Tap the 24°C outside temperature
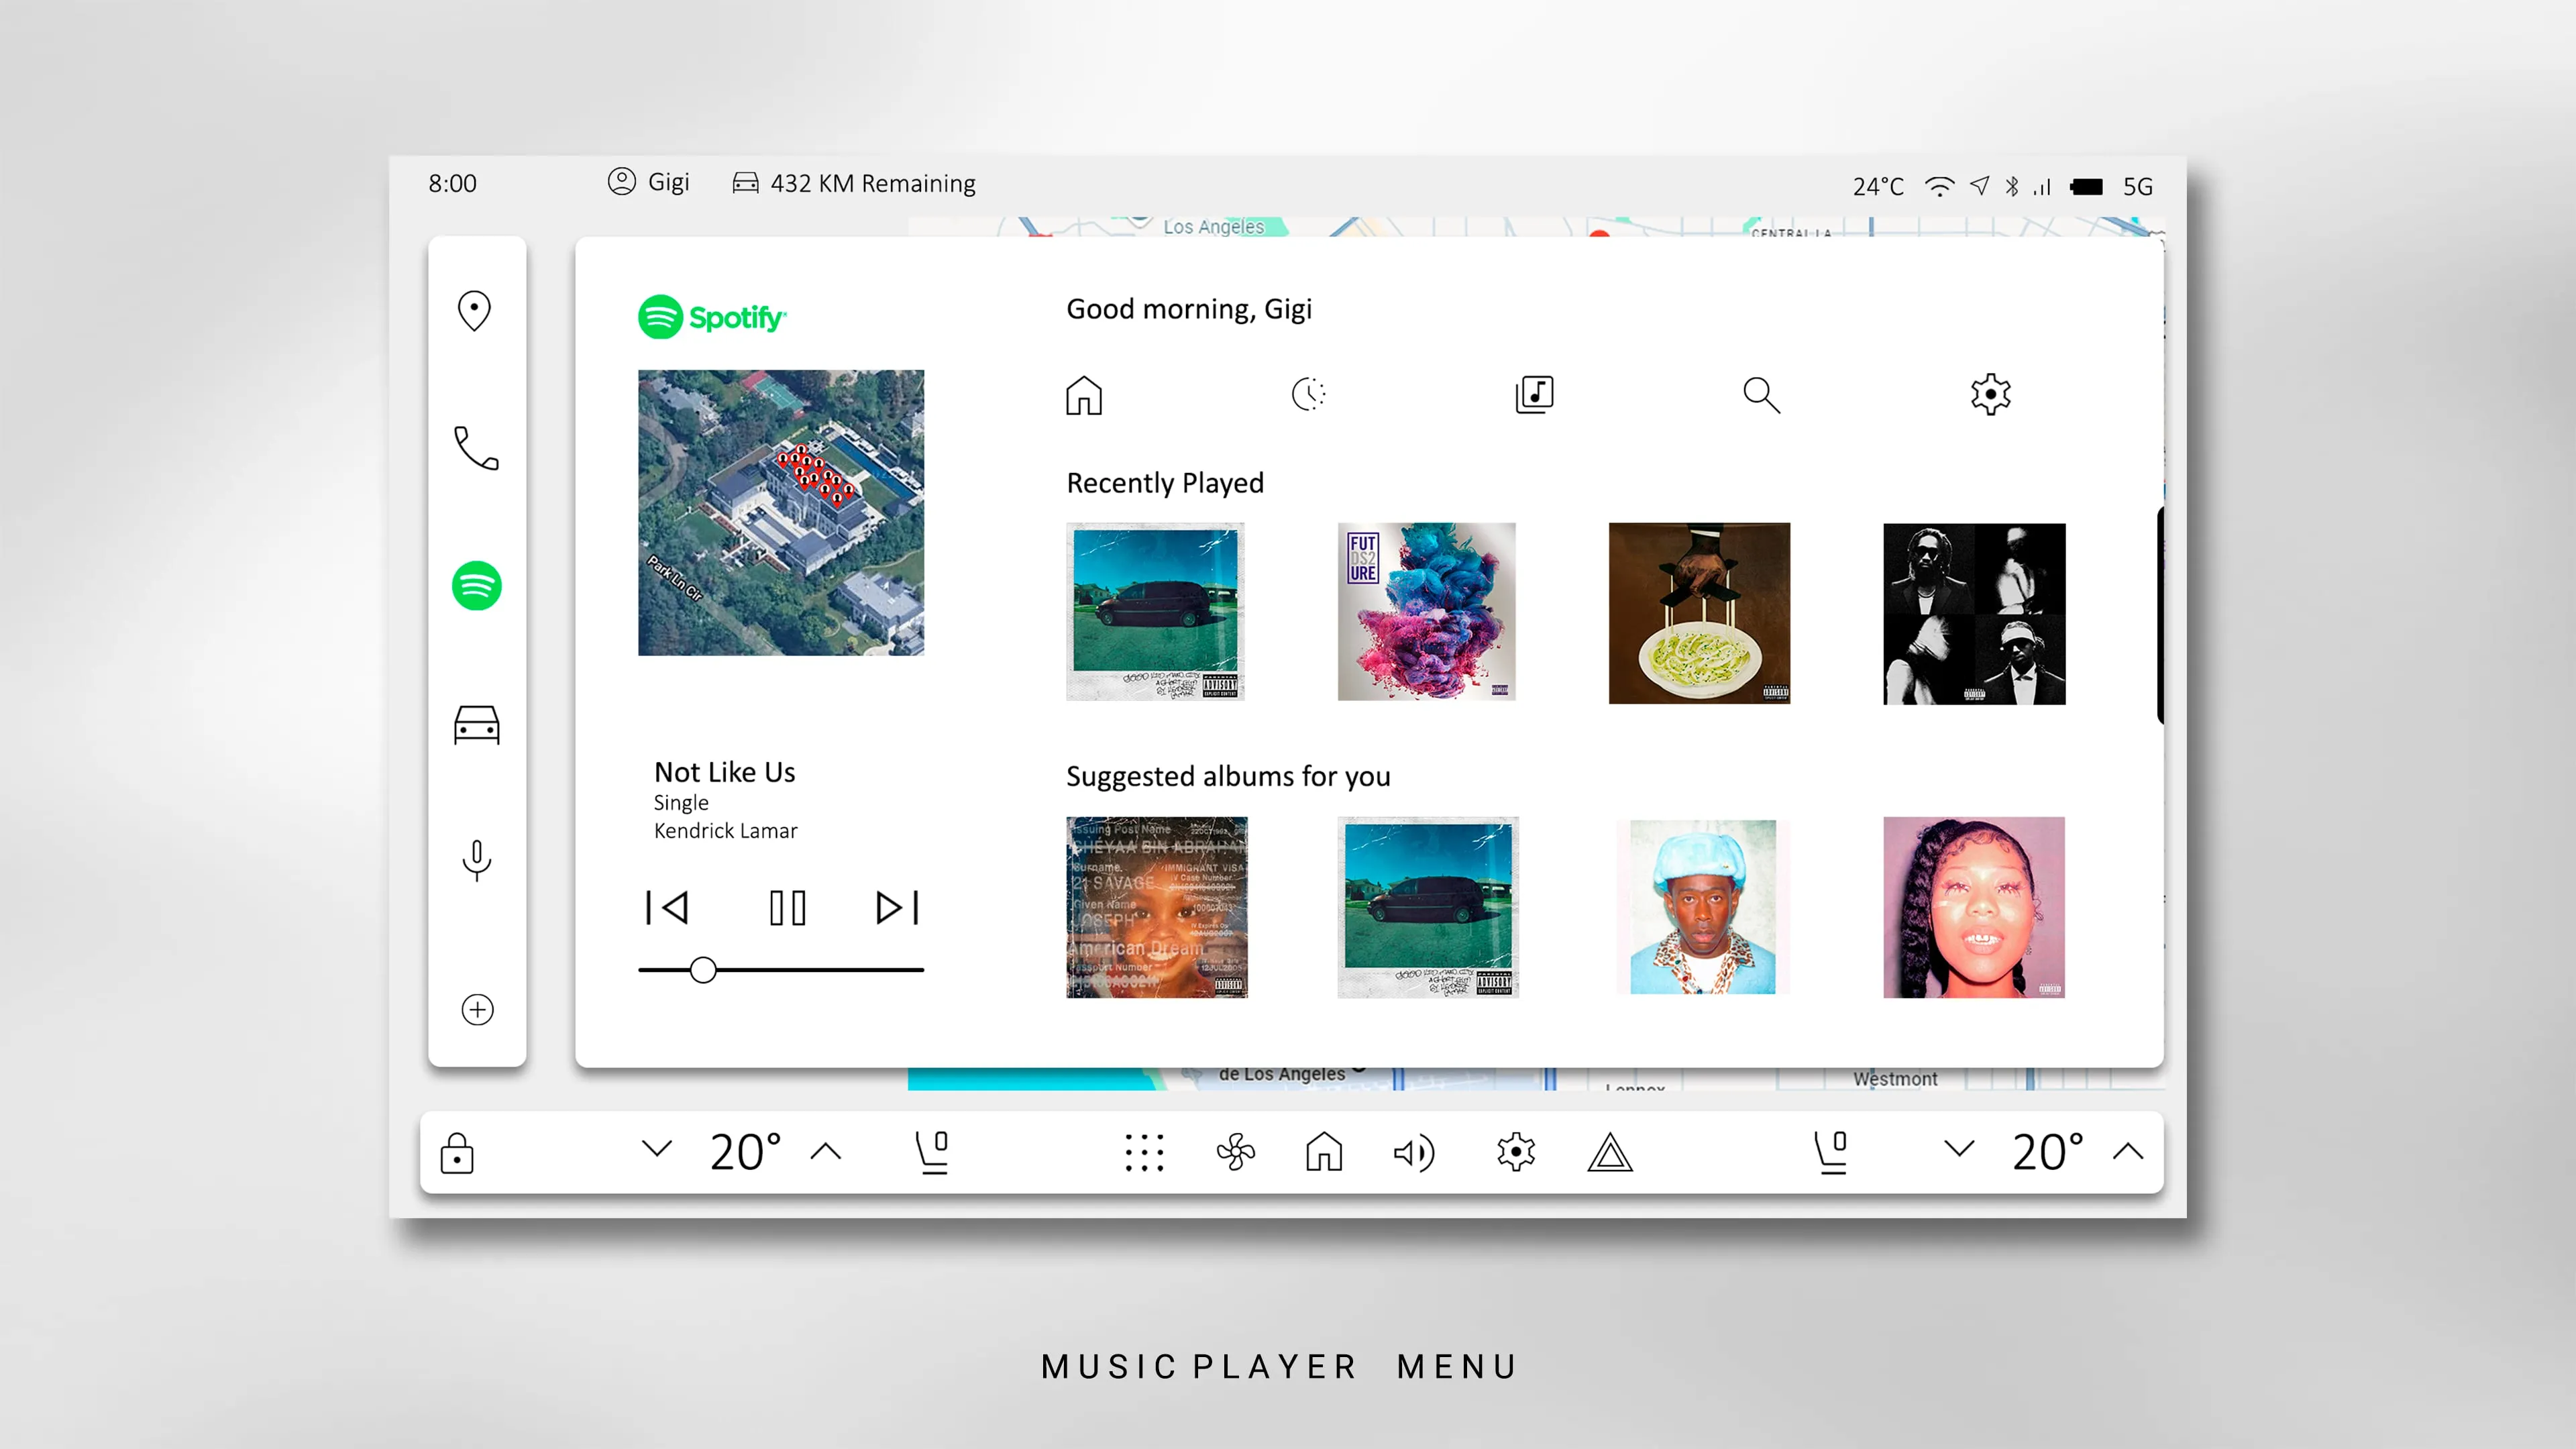2576x1449 pixels. [x=1878, y=187]
